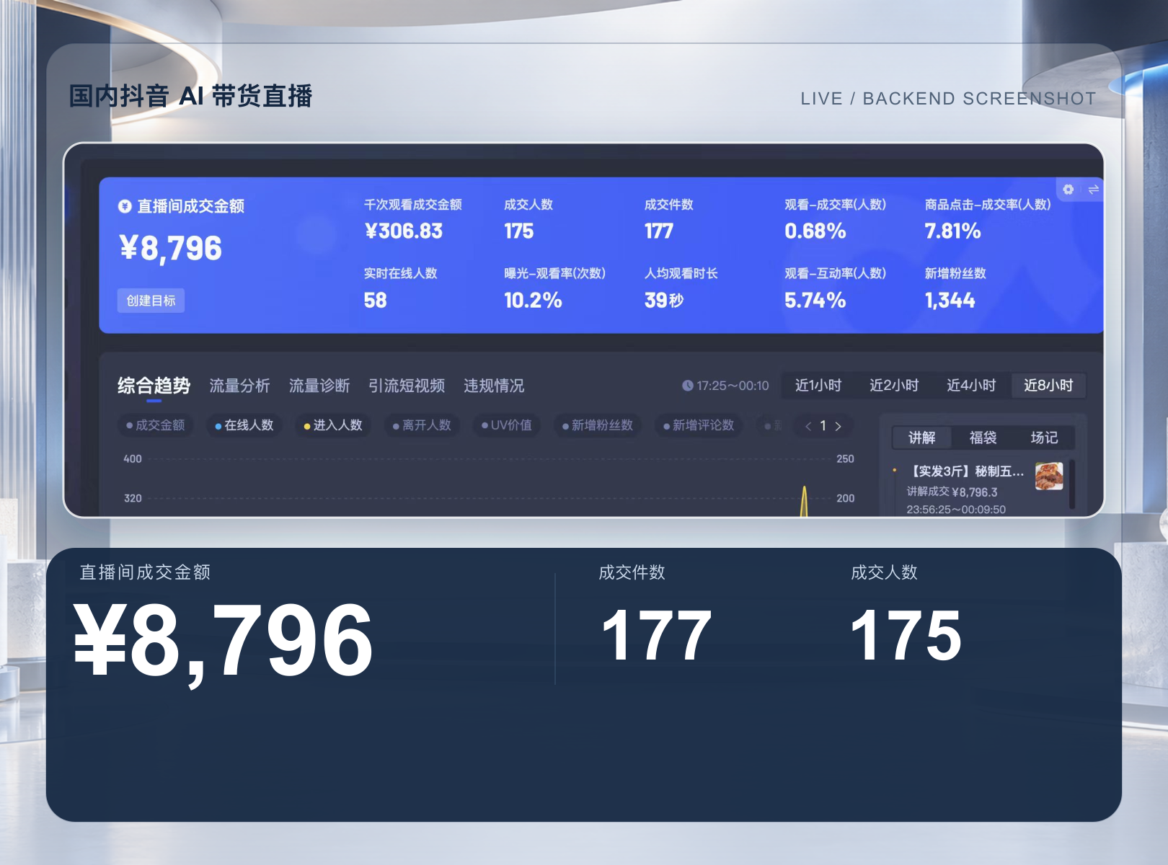The width and height of the screenshot is (1168, 865).
Task: Click the clock icon next to 17:25~00:10
Action: 687,386
